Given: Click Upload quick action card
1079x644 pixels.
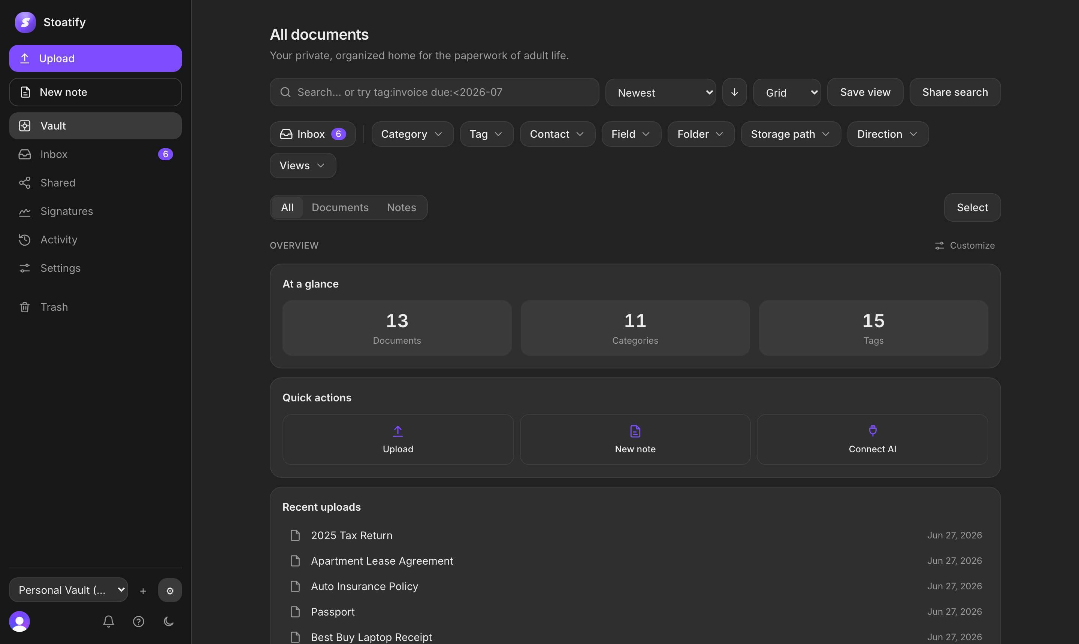Looking at the screenshot, I should (x=398, y=440).
